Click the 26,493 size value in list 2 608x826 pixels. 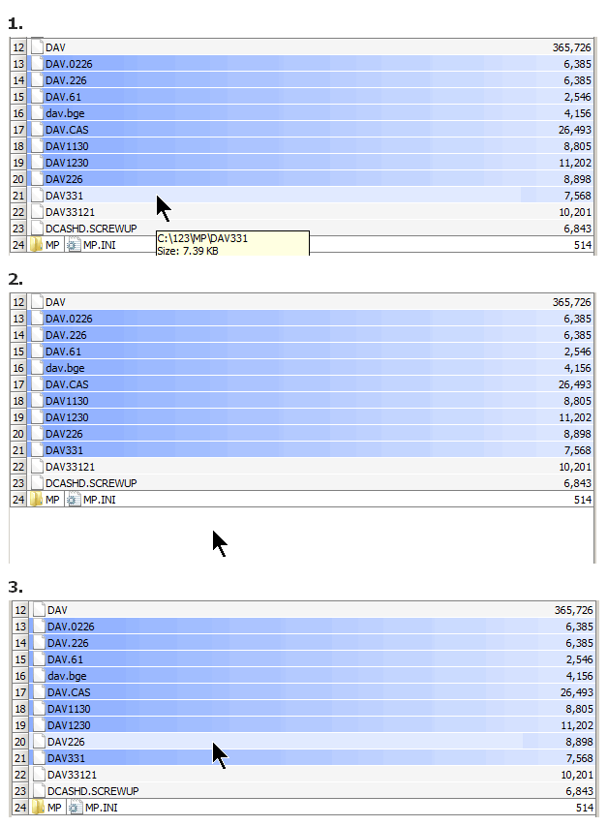tap(575, 384)
